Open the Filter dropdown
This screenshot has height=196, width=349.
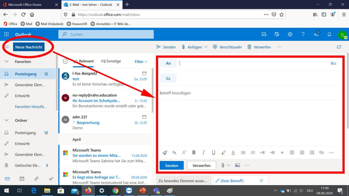point(141,62)
